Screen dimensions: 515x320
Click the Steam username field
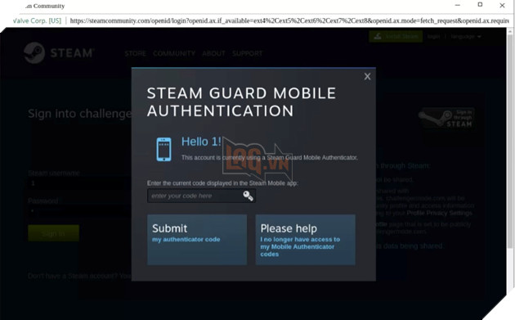tap(78, 183)
